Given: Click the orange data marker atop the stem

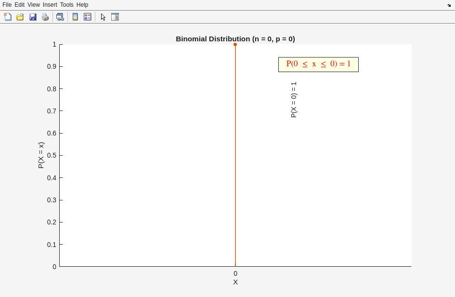Looking at the screenshot, I should coord(235,45).
